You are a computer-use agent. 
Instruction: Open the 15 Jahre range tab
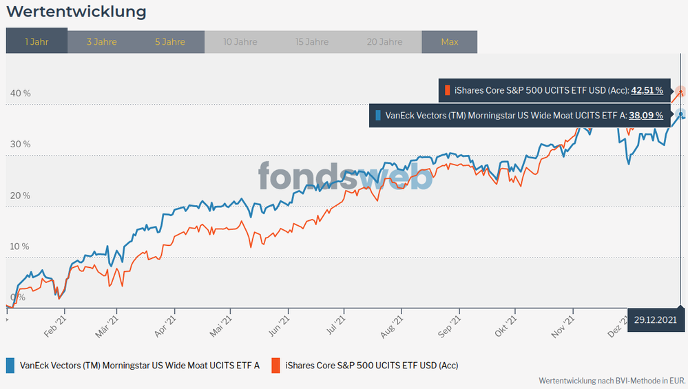[312, 41]
